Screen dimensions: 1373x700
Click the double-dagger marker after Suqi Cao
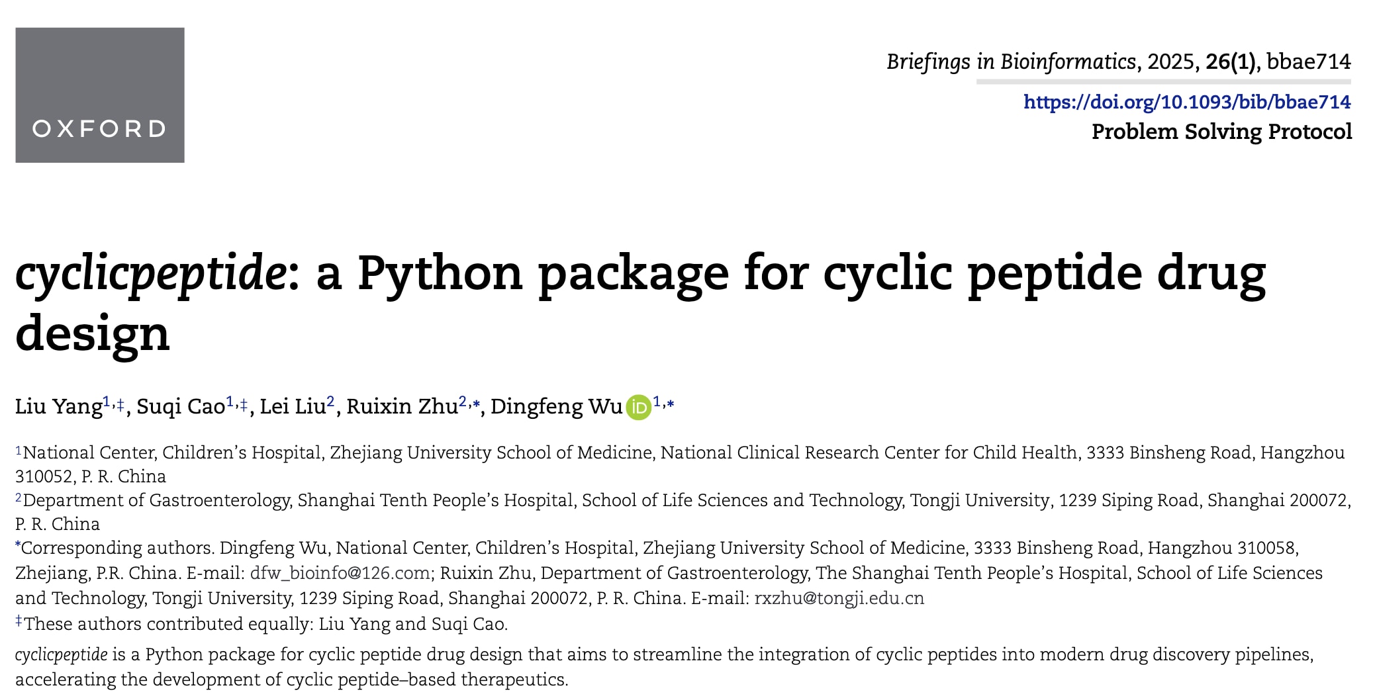tap(244, 404)
